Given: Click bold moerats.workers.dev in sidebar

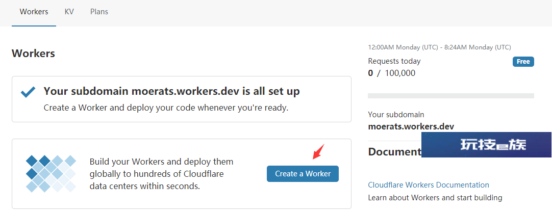Looking at the screenshot, I should pos(411,126).
